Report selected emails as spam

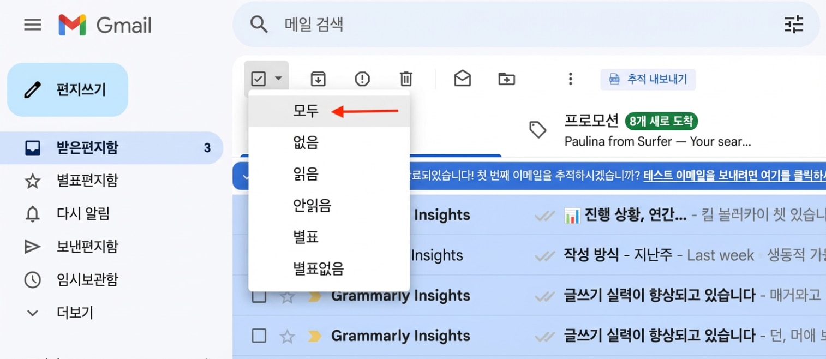(x=362, y=79)
